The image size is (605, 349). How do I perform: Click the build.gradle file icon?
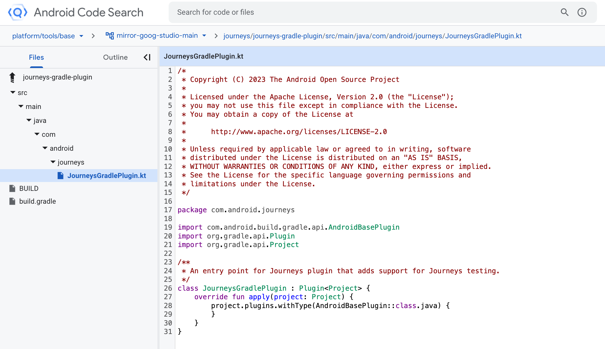click(12, 201)
